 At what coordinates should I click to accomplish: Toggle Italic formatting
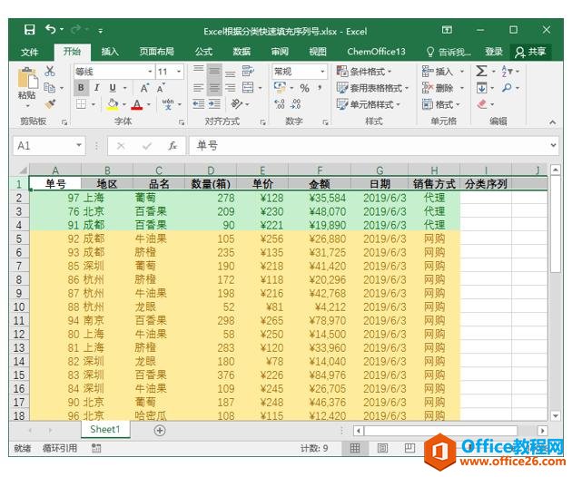coord(96,88)
